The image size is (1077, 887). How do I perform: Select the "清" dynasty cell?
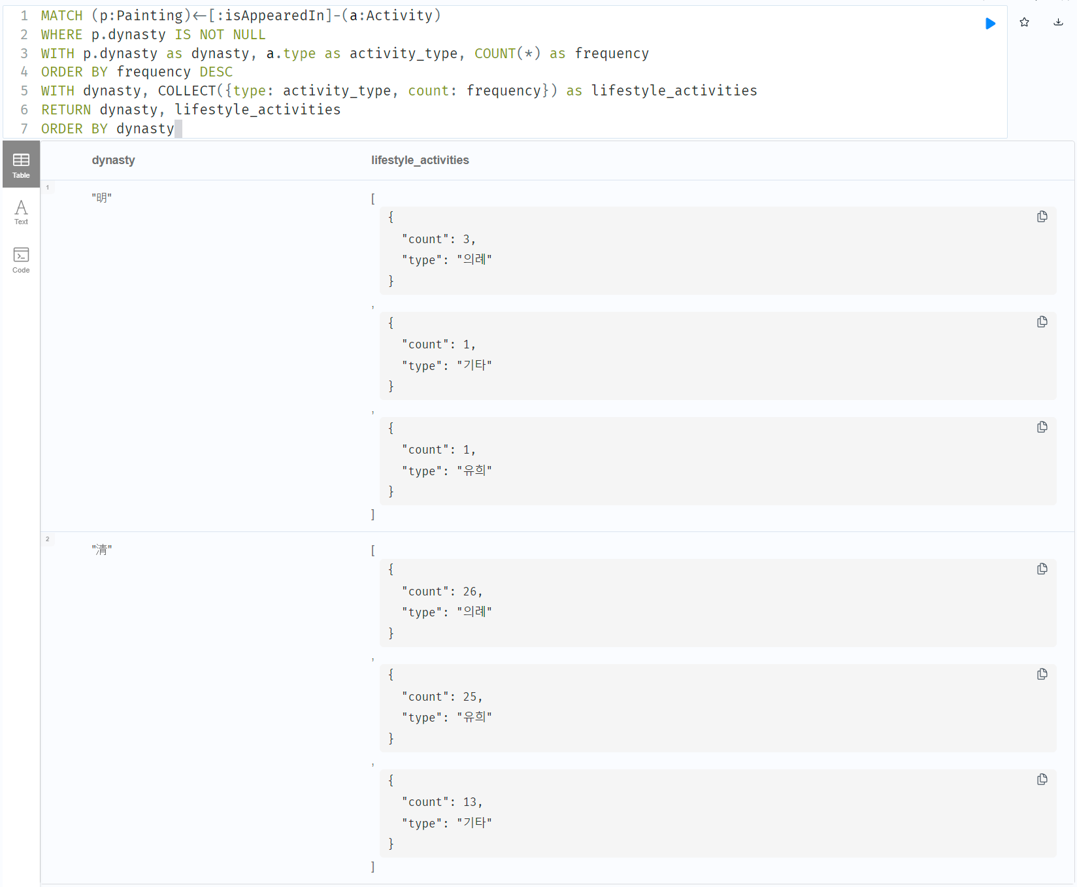101,550
